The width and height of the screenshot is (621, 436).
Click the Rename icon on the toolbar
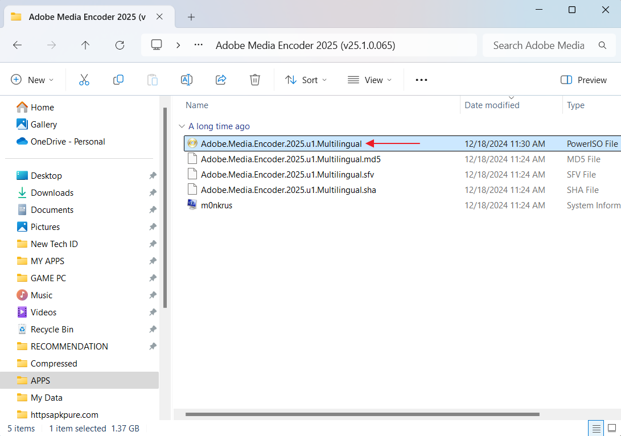[187, 80]
